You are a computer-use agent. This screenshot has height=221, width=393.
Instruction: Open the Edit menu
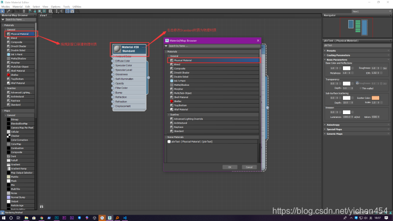click(27, 6)
